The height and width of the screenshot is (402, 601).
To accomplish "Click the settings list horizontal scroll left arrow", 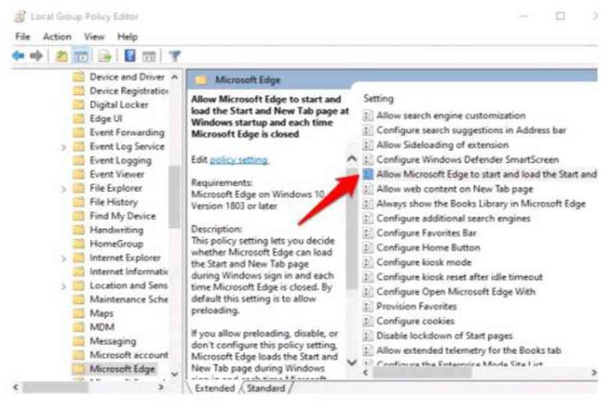I will click(x=366, y=373).
